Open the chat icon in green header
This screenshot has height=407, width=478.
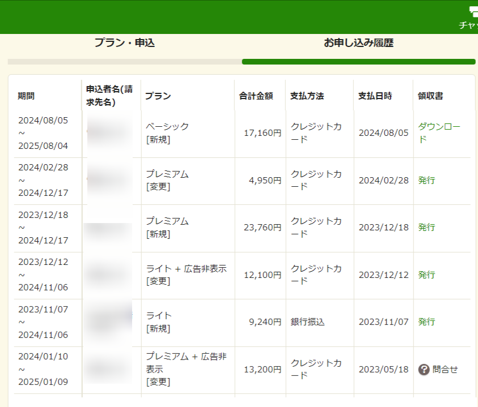coord(473,12)
